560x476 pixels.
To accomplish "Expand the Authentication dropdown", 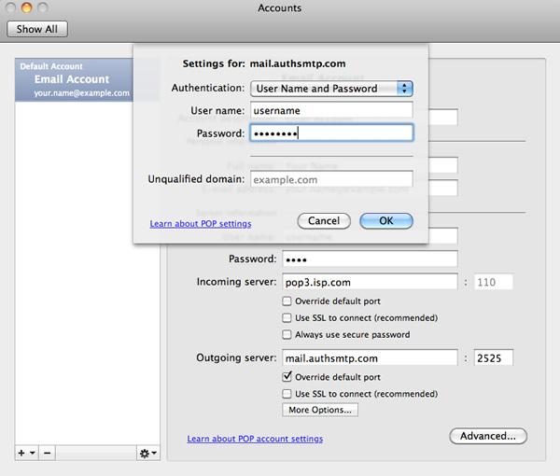I will pos(331,89).
